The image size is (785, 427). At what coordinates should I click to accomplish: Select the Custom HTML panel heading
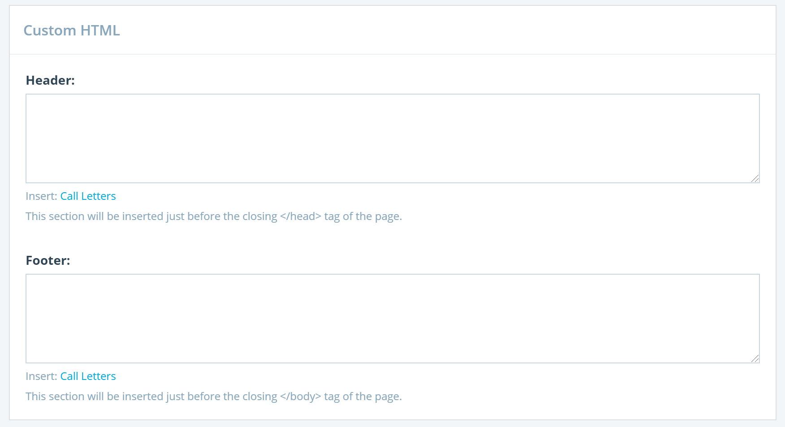tap(72, 30)
